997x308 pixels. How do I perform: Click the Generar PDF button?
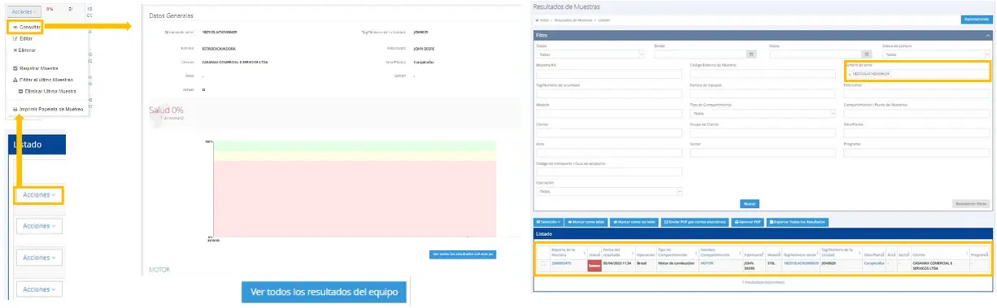[x=747, y=221]
